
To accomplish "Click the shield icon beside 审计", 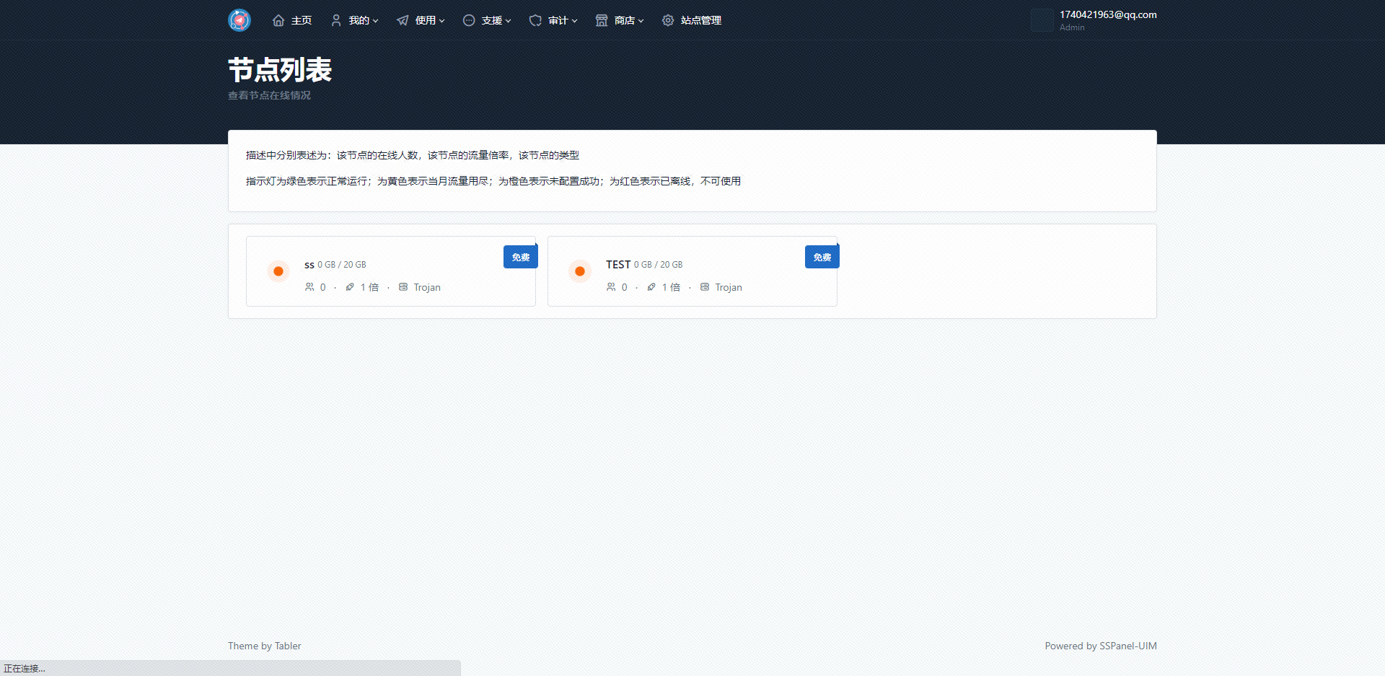I will [x=535, y=20].
